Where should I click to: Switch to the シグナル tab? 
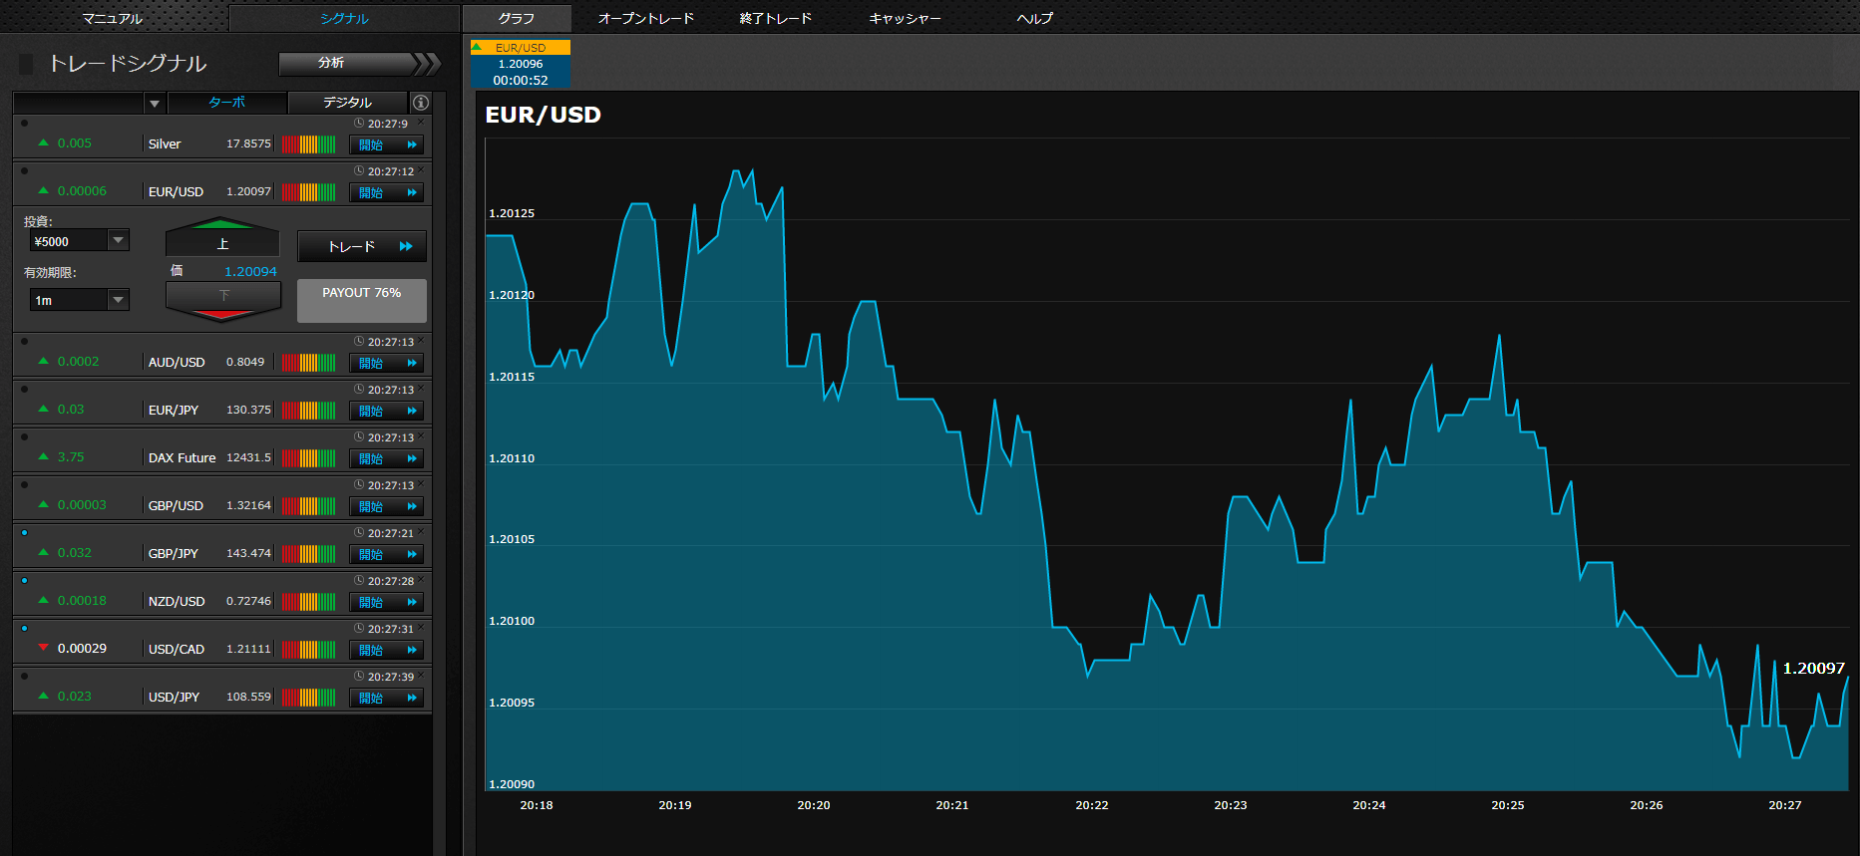tap(344, 18)
